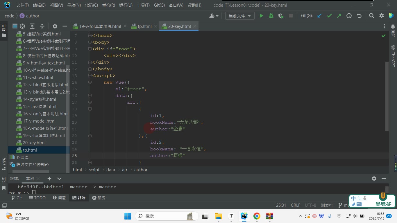Toggle the Git tool window at bottom
Screen dimensions: 397x223
pos(16,198)
